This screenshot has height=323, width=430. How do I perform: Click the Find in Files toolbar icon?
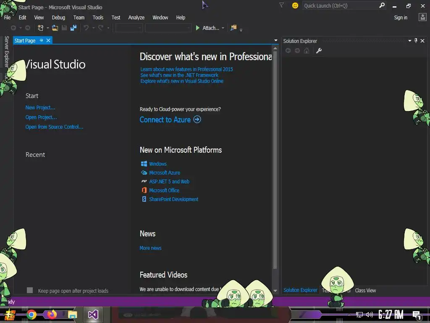coord(233,28)
